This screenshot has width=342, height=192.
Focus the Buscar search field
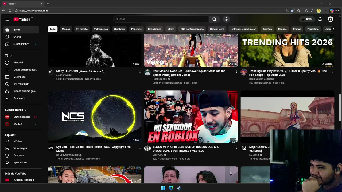point(161,19)
